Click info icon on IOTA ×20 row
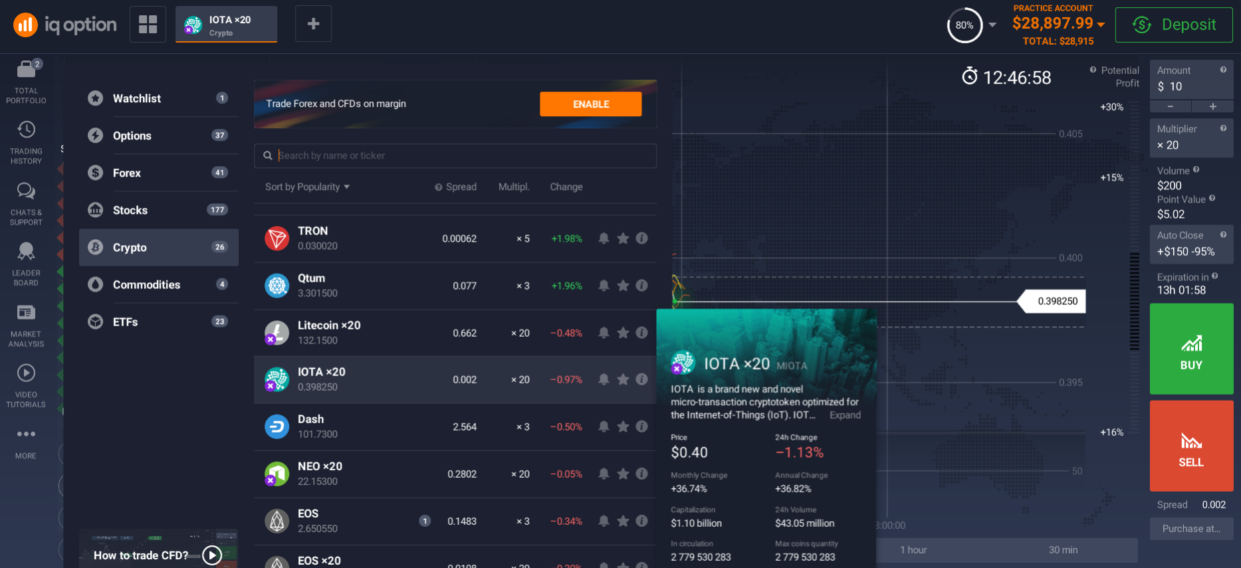This screenshot has width=1241, height=568. (x=641, y=379)
